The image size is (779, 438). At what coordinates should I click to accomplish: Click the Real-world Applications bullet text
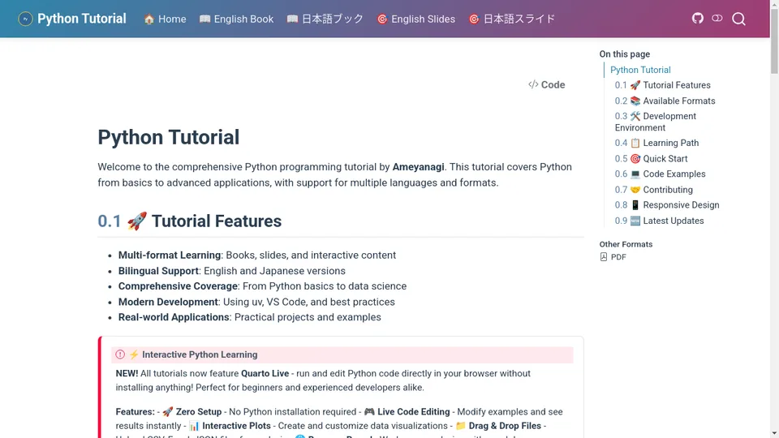point(249,317)
